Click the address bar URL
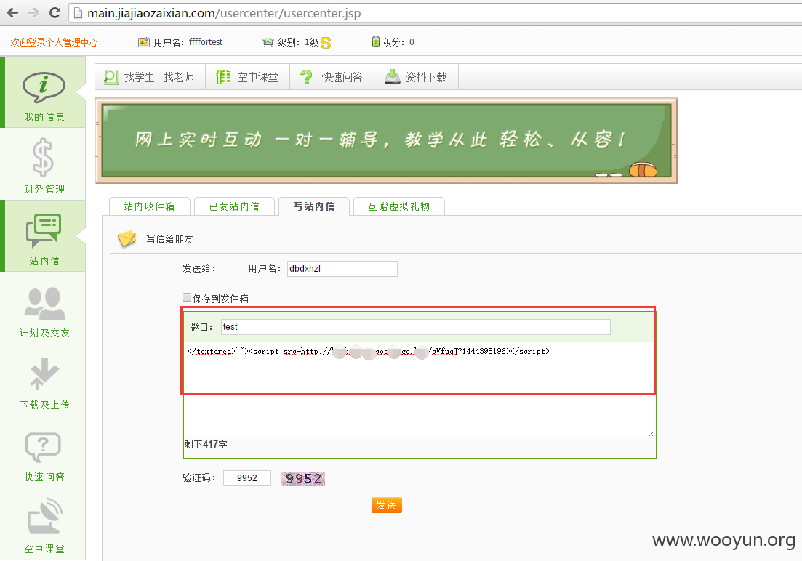 coord(223,13)
